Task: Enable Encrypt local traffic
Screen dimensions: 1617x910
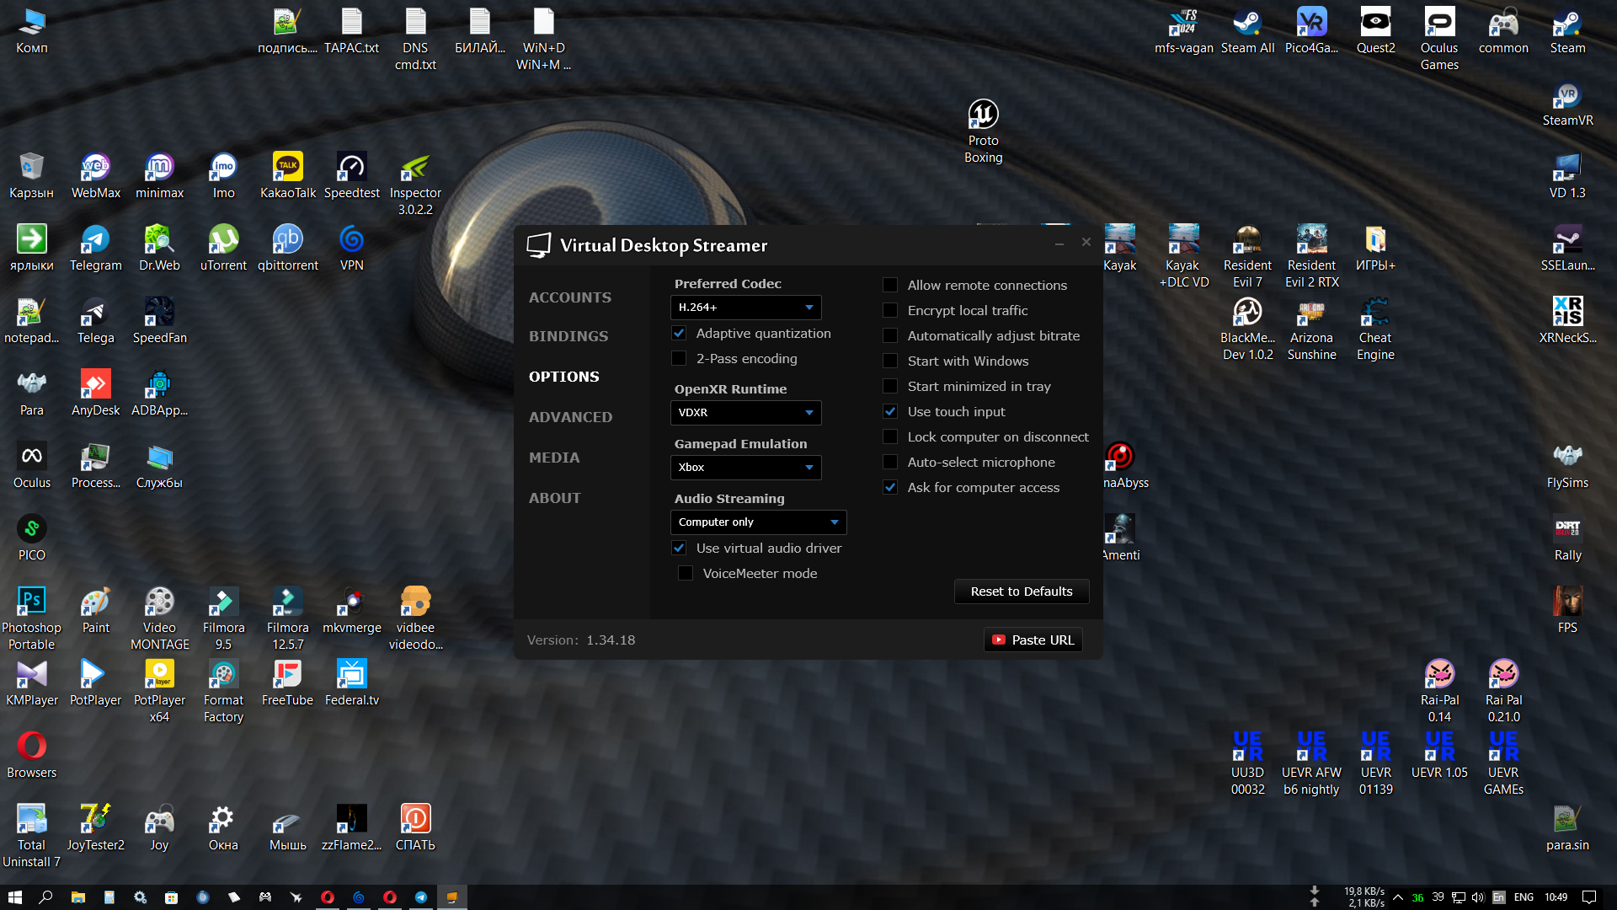Action: [x=890, y=311]
